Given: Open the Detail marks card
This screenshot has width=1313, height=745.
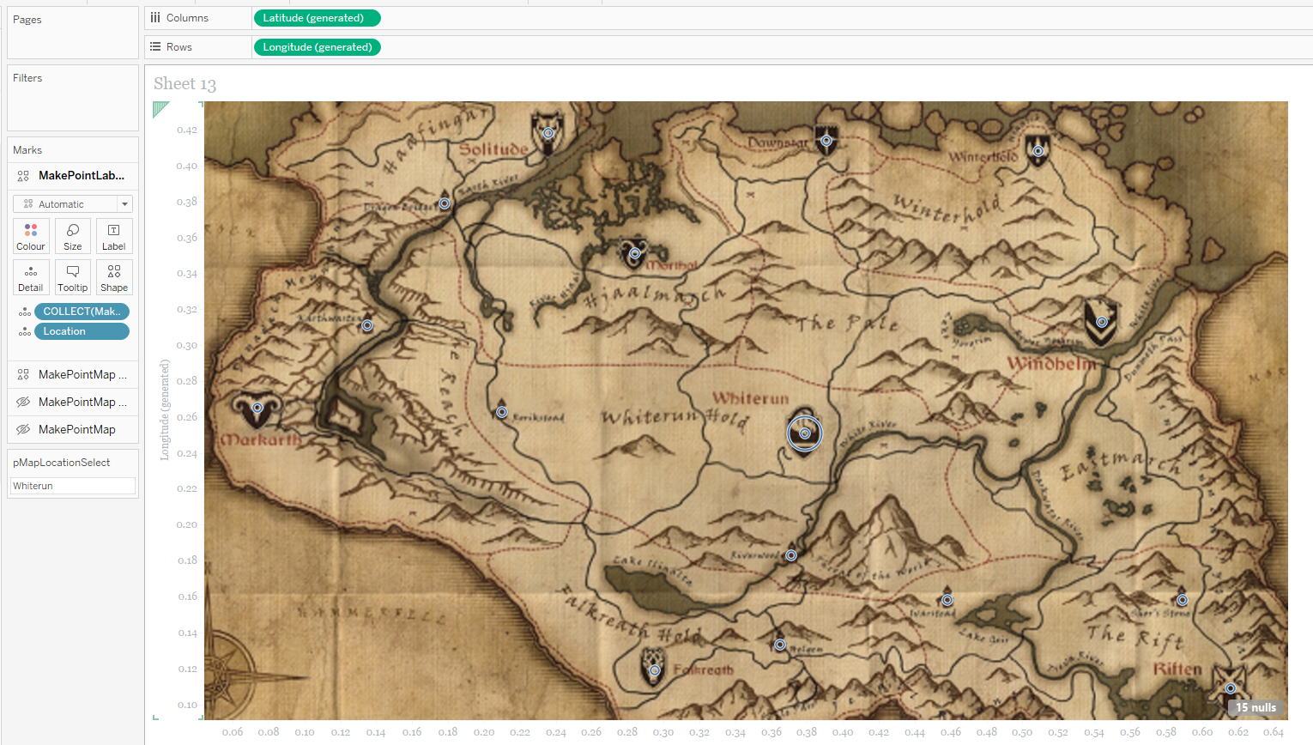Looking at the screenshot, I should [30, 277].
